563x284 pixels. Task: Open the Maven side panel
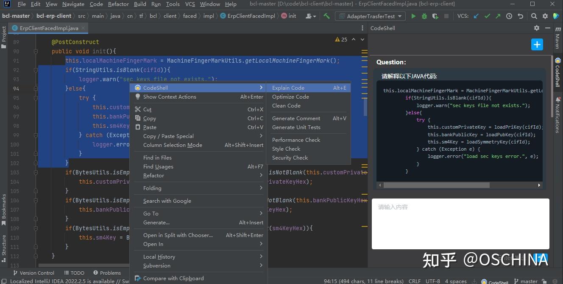pos(557,38)
